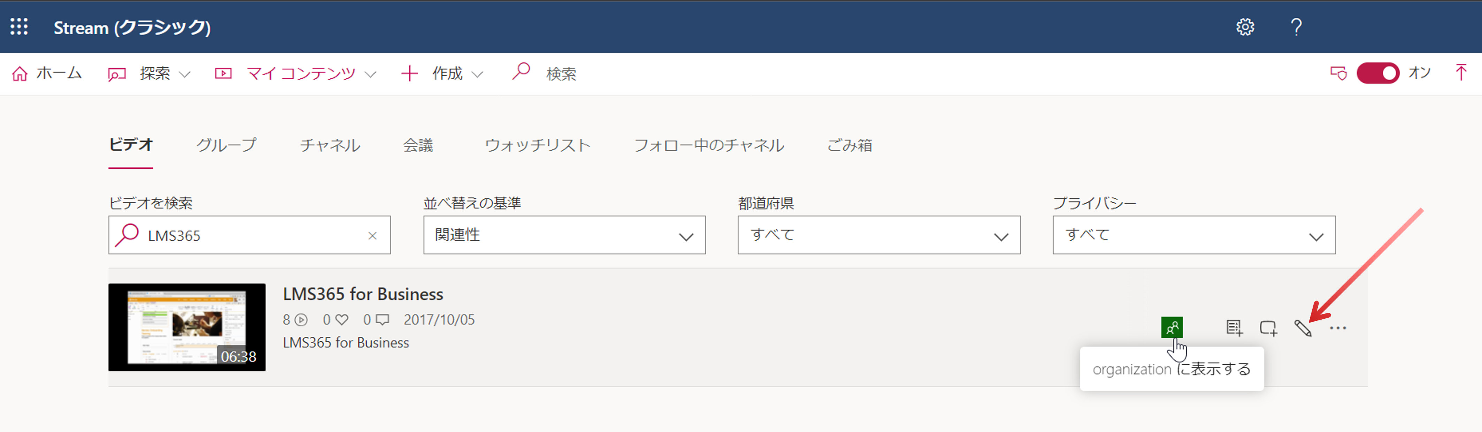Clear the LMS365 search text
Image resolution: width=1482 pixels, height=432 pixels.
372,235
